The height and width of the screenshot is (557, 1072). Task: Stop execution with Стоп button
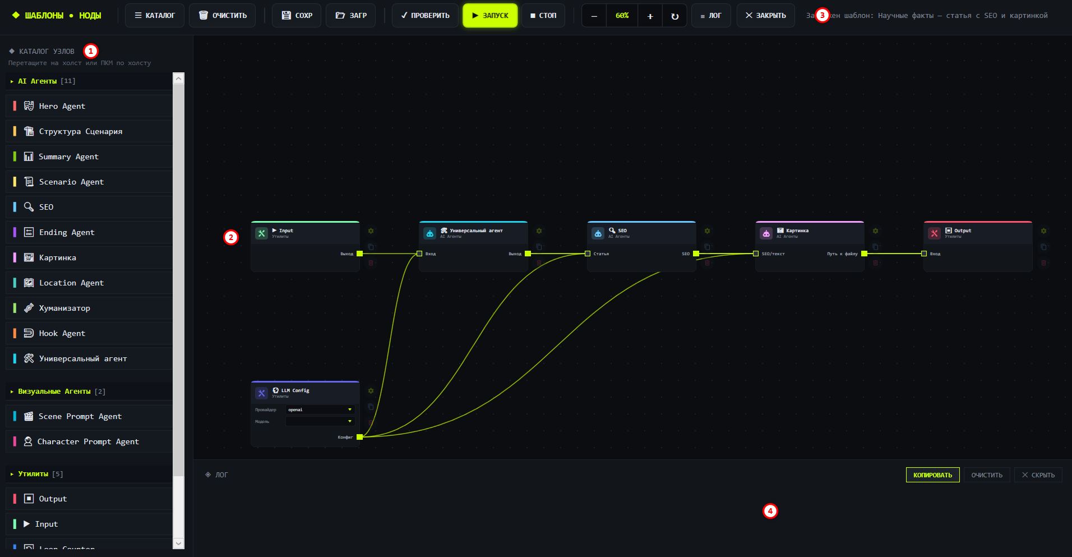(543, 16)
